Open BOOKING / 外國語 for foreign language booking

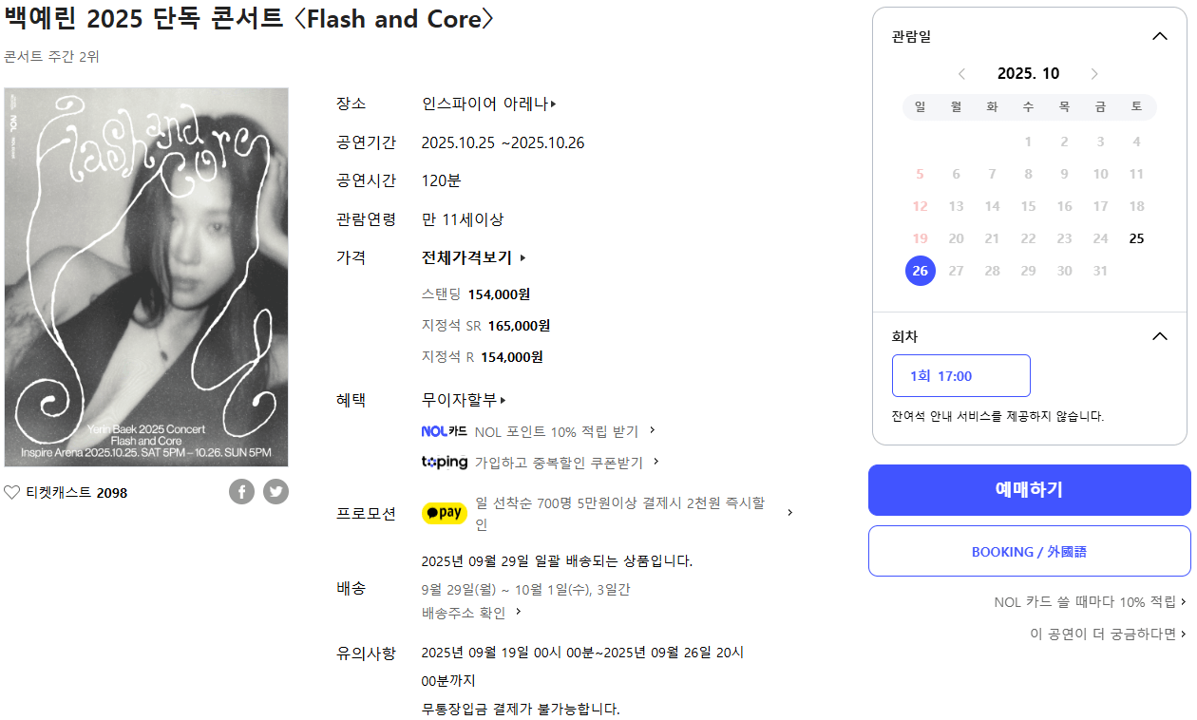1029,551
